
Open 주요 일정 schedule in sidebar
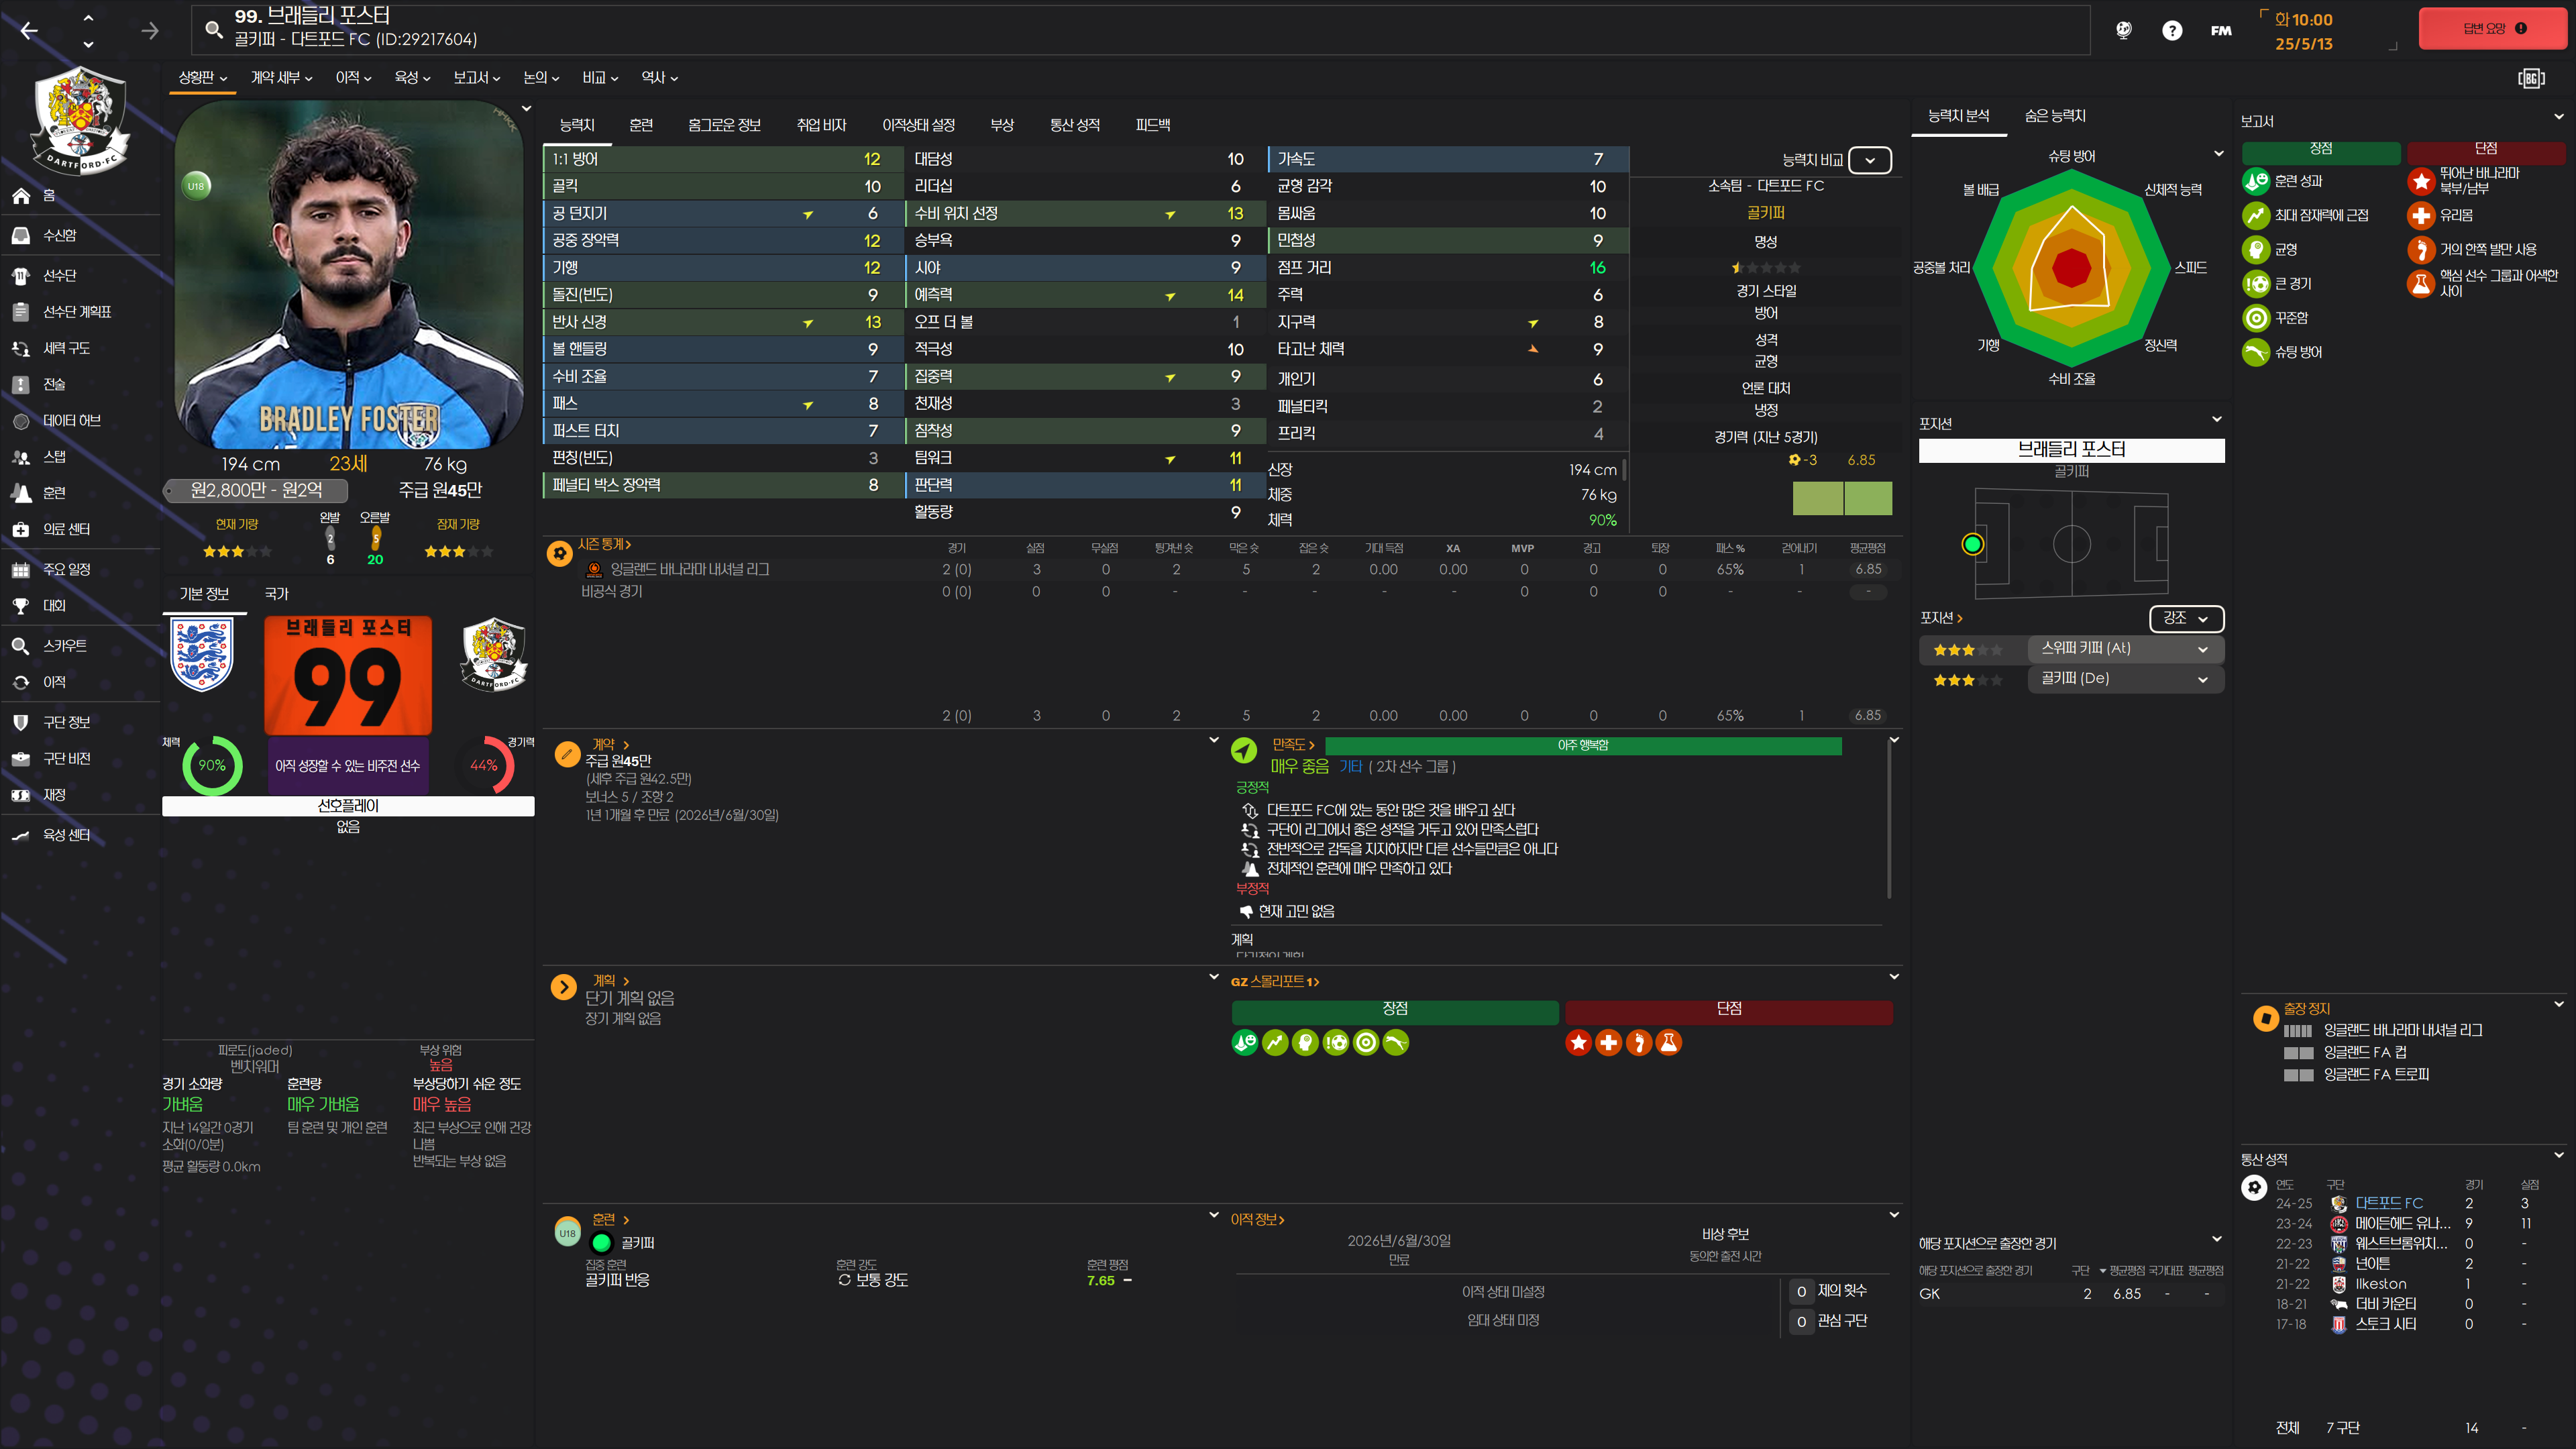click(x=66, y=569)
